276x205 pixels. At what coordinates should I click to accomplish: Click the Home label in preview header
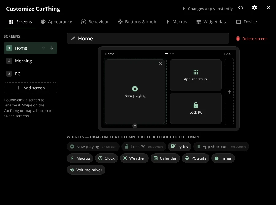tap(110, 54)
